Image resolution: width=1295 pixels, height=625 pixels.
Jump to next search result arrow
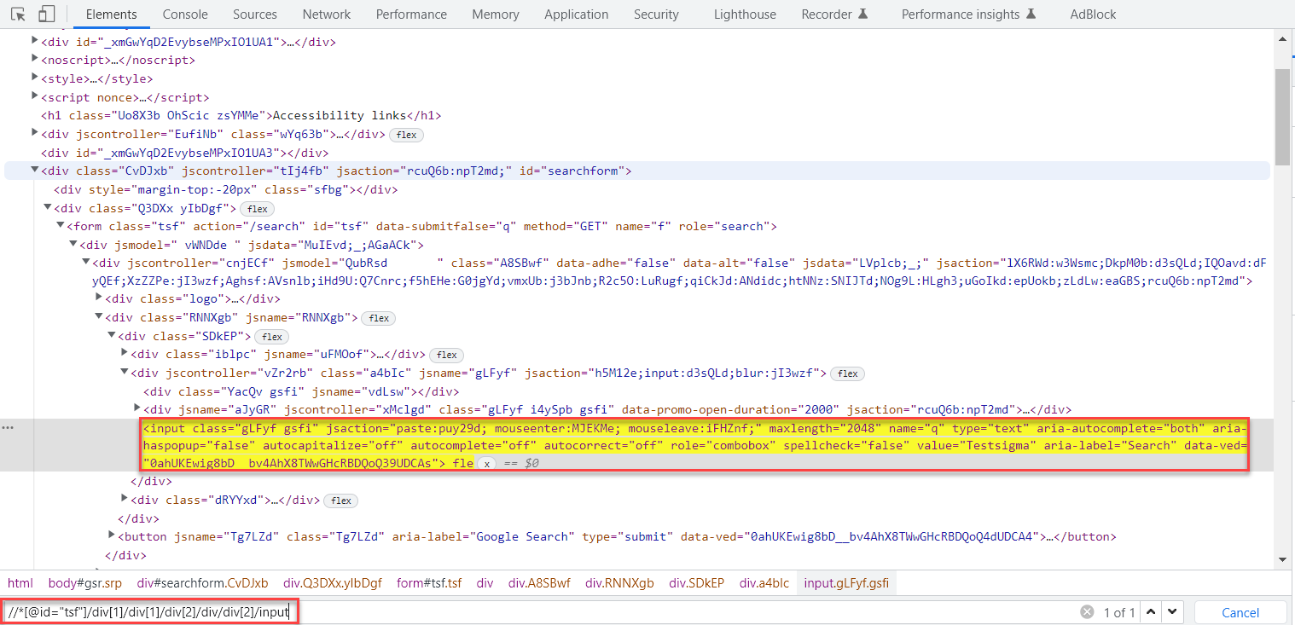pyautogui.click(x=1174, y=612)
